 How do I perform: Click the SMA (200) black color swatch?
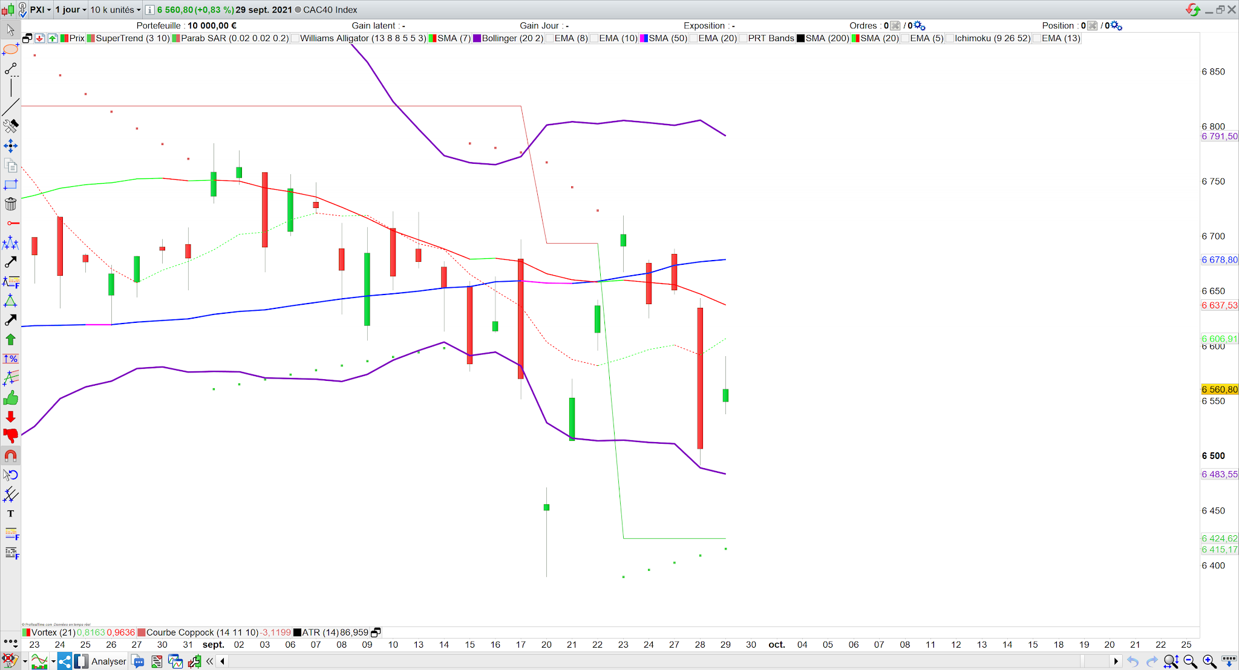pos(800,38)
